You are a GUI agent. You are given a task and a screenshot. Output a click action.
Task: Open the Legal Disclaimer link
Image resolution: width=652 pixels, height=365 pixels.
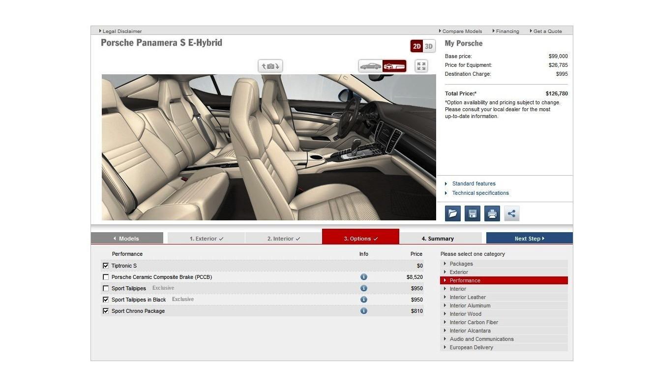click(120, 31)
